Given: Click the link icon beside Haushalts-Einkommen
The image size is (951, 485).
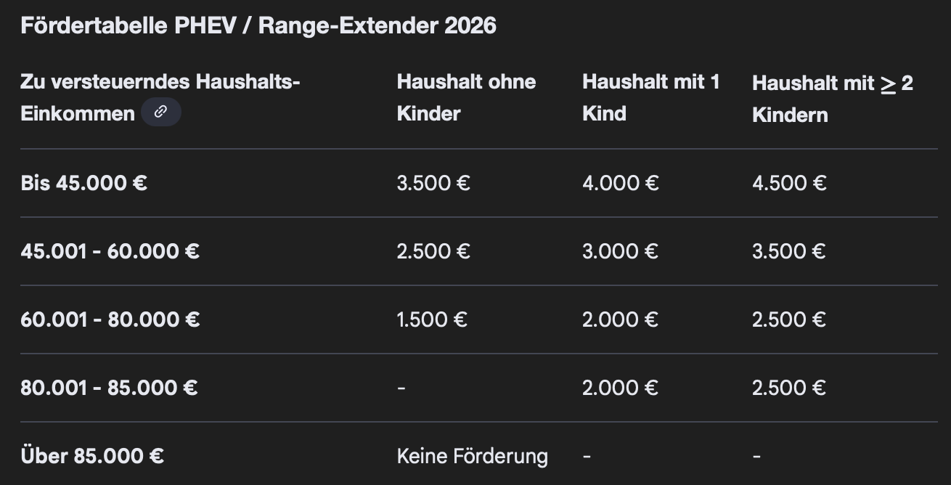Looking at the screenshot, I should click(161, 113).
